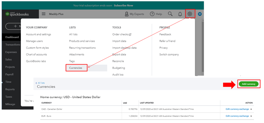Go to Dashboard in the sidebar
The image size is (264, 123).
click(12, 37)
